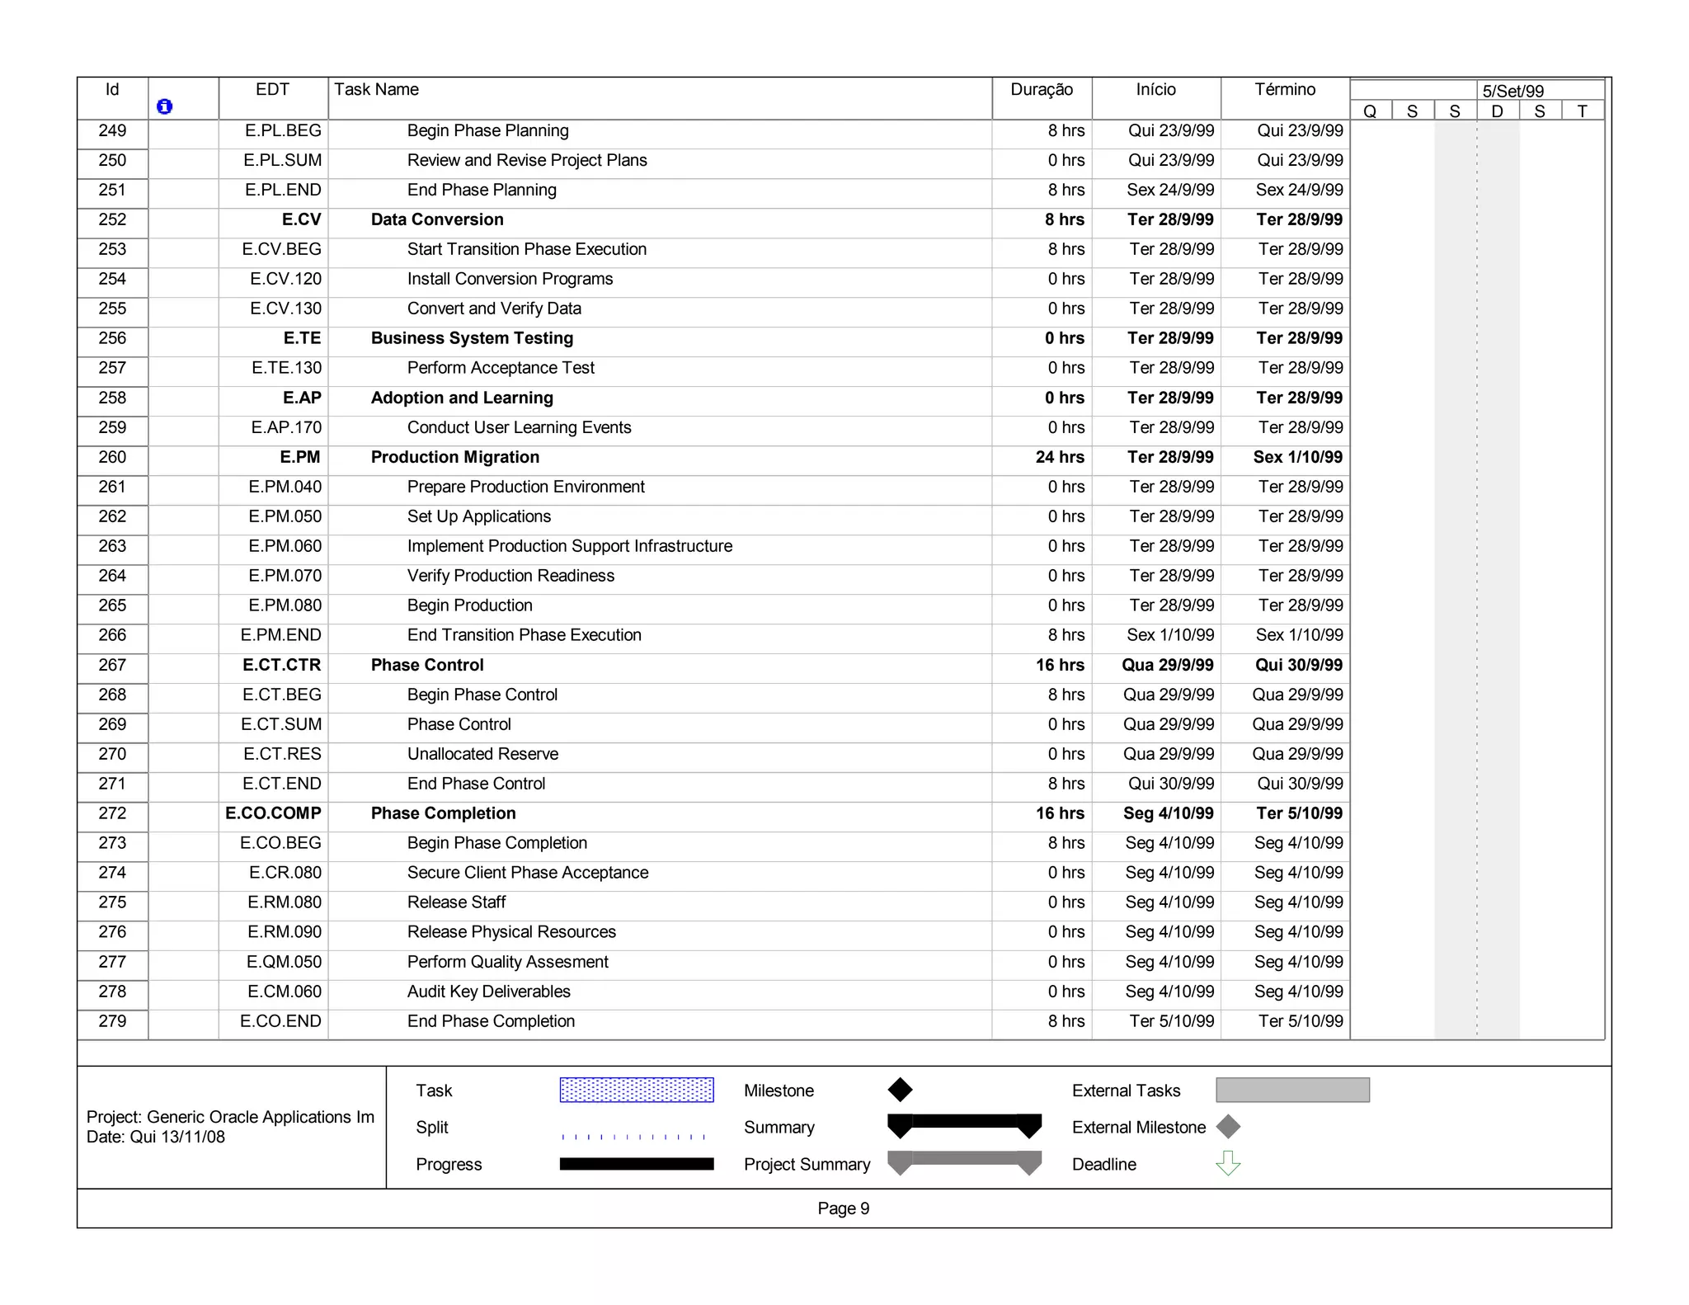
Task: Select task Unallocated Reserve
Action: pyautogui.click(x=482, y=755)
